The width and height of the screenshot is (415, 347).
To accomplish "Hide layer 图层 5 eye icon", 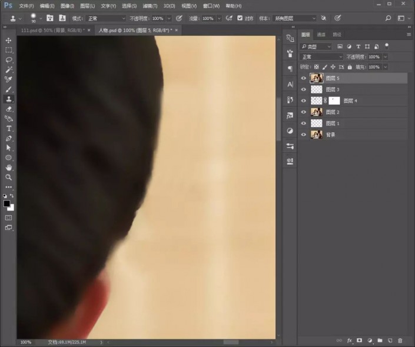I will click(304, 78).
